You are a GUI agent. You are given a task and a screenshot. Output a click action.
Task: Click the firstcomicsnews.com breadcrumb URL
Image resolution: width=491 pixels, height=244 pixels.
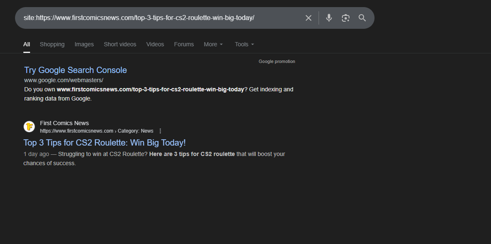tap(77, 131)
